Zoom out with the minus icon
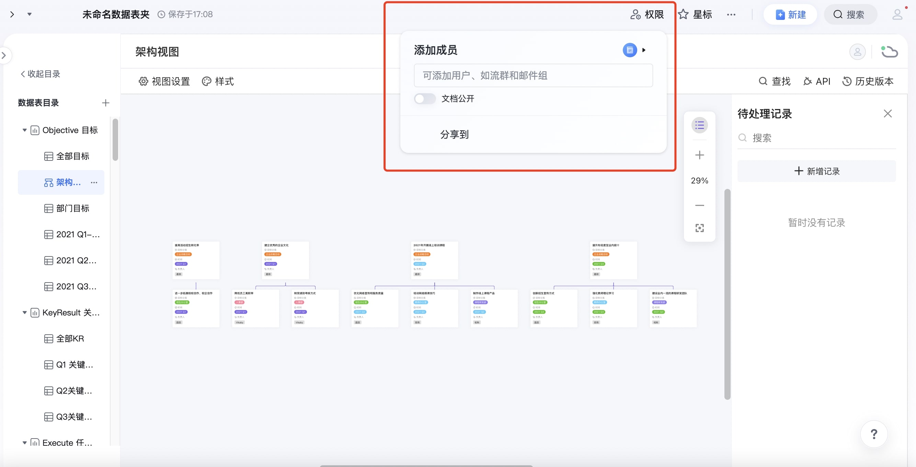Screen dimensions: 916x467 pyautogui.click(x=699, y=205)
